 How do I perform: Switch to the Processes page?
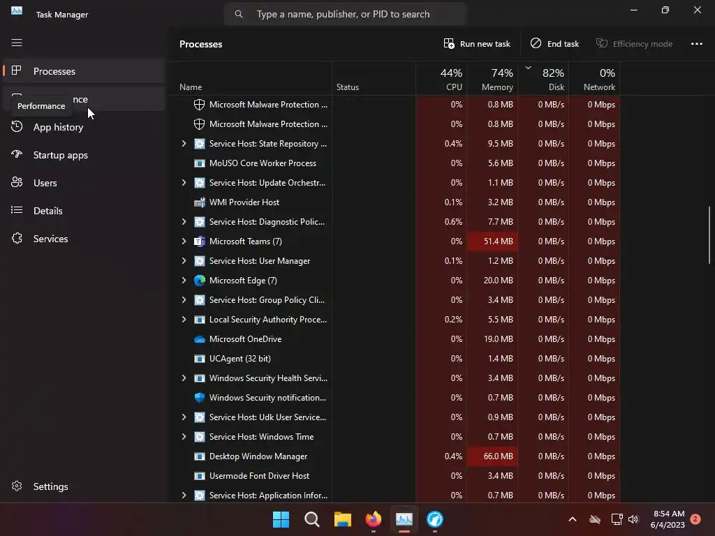[84, 71]
